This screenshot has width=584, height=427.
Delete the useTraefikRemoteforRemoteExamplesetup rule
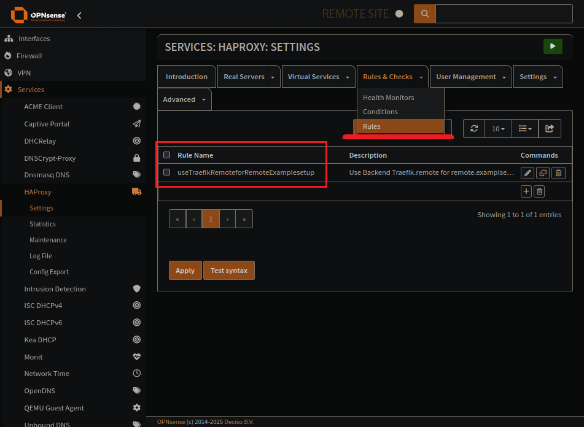[x=558, y=173]
